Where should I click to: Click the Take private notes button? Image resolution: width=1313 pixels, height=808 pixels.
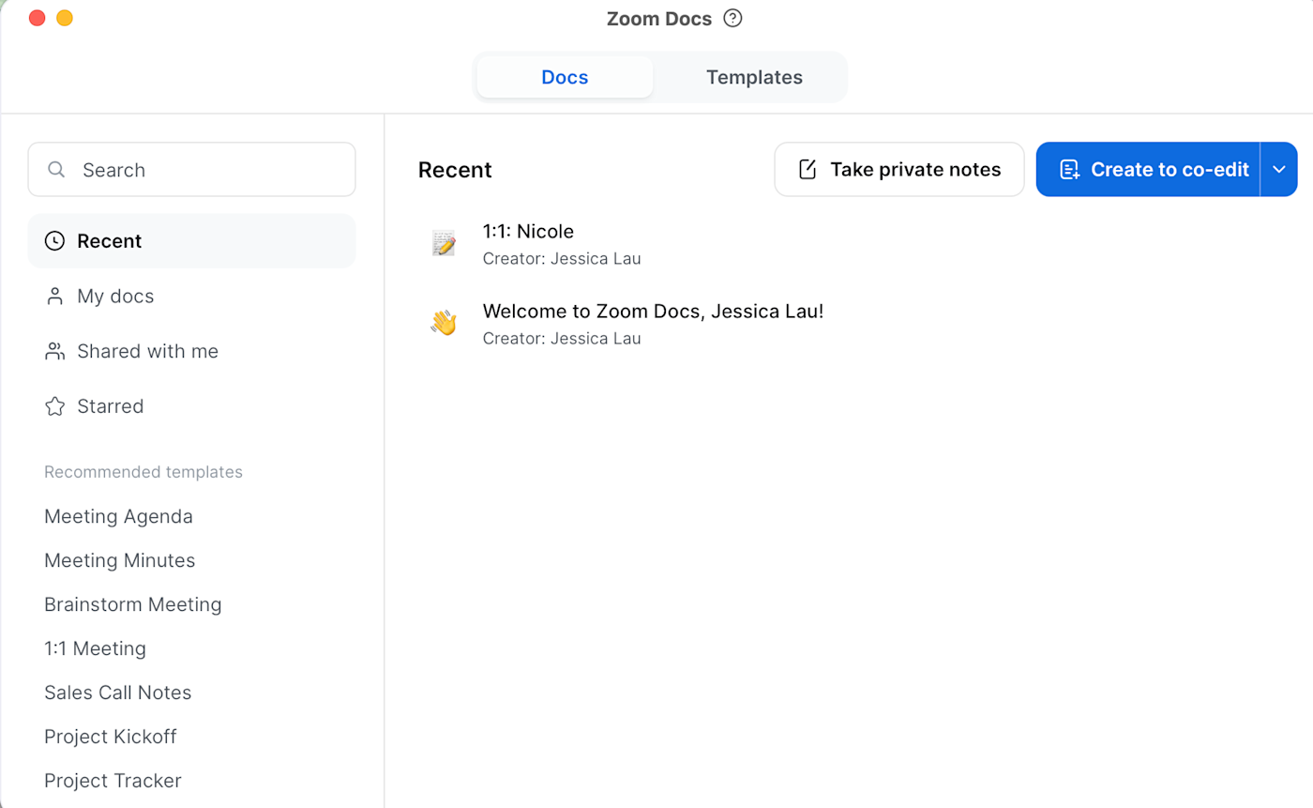coord(898,170)
